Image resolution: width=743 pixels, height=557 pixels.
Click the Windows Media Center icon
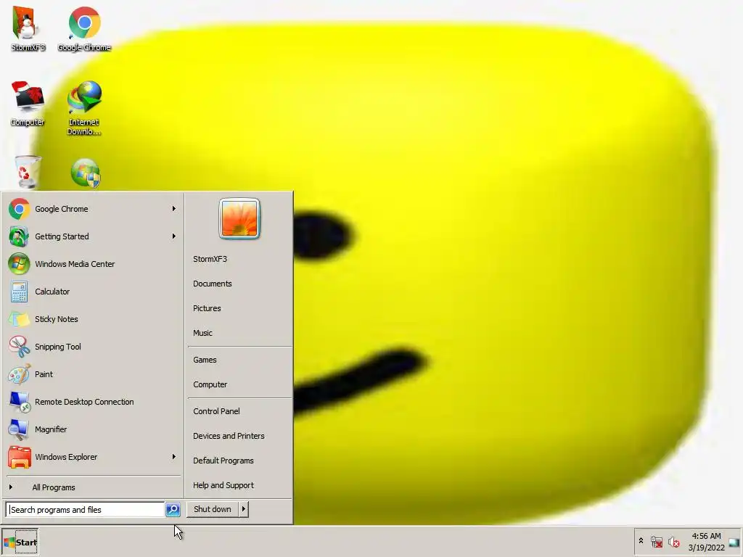pos(19,264)
